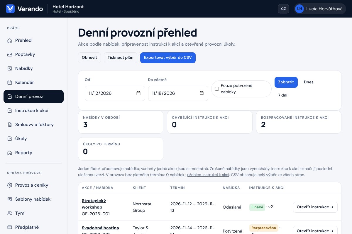The image size is (352, 234).
Task: Click Tisknout plán button
Action: 121,58
